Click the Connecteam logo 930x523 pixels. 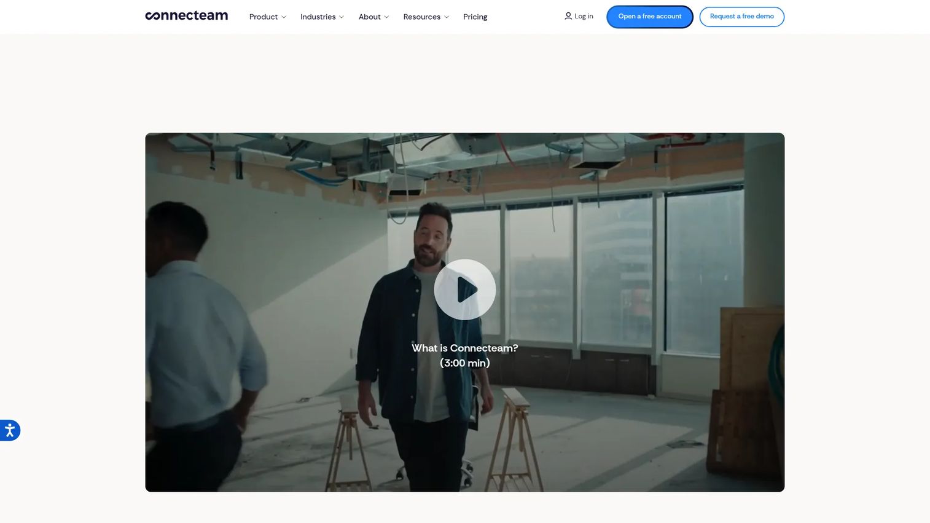click(186, 16)
